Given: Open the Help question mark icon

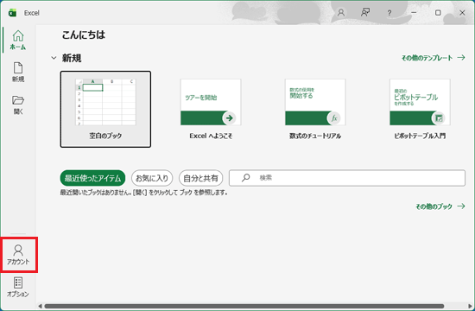Looking at the screenshot, I should (x=389, y=13).
